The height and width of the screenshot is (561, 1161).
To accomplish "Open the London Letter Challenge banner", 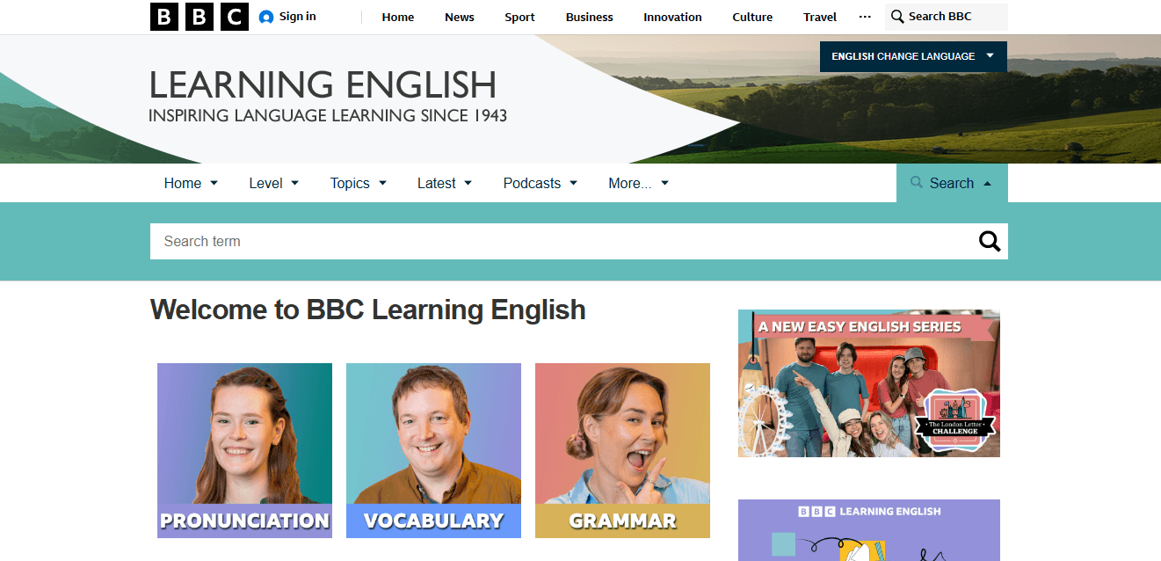I will (x=869, y=383).
